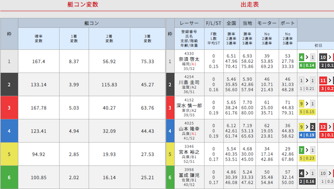
Task: Switch to the 艇コン変数 tab
Action: [x=82, y=5]
